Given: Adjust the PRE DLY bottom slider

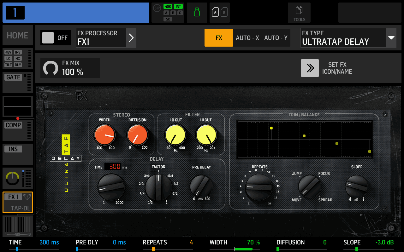Looking at the screenshot, I should coord(101,249).
